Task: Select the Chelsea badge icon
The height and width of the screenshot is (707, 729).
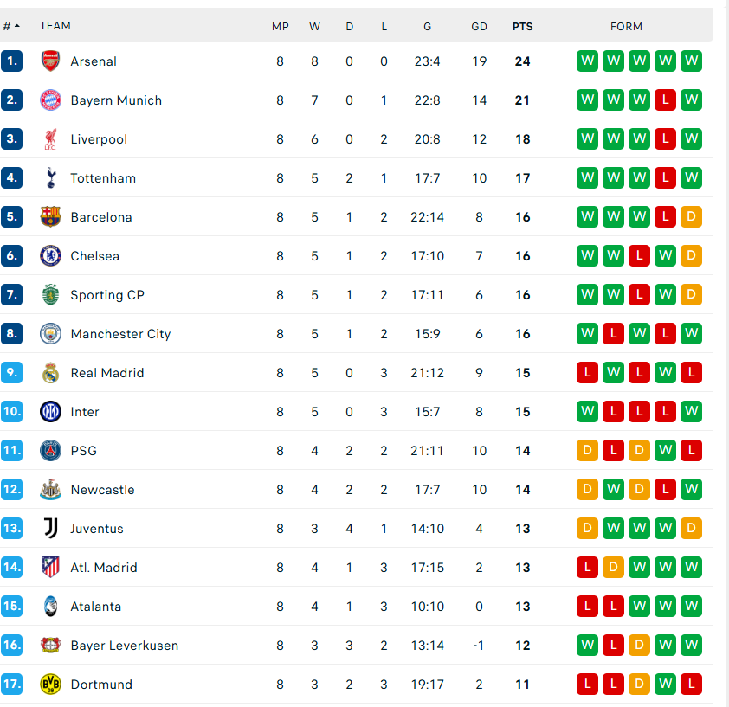Action: click(51, 256)
